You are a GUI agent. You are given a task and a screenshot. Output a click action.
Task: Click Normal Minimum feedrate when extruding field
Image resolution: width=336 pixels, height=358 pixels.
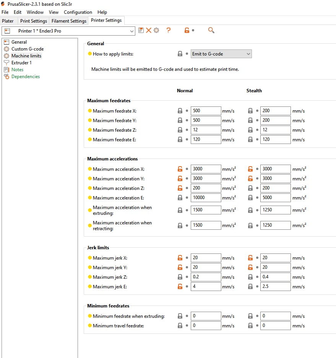click(206, 316)
